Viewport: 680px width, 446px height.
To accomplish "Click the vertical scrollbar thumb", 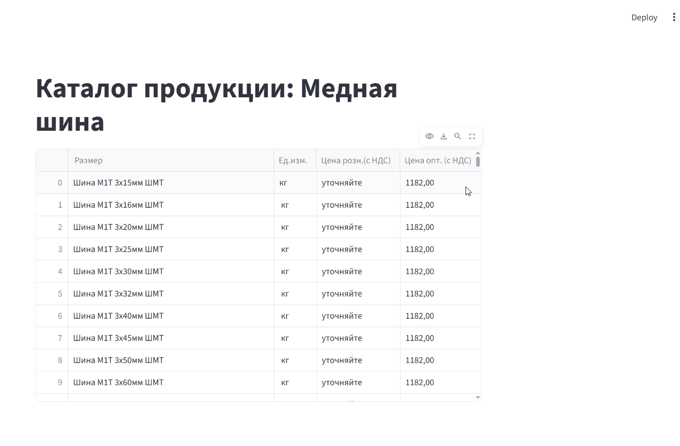I will click(478, 162).
